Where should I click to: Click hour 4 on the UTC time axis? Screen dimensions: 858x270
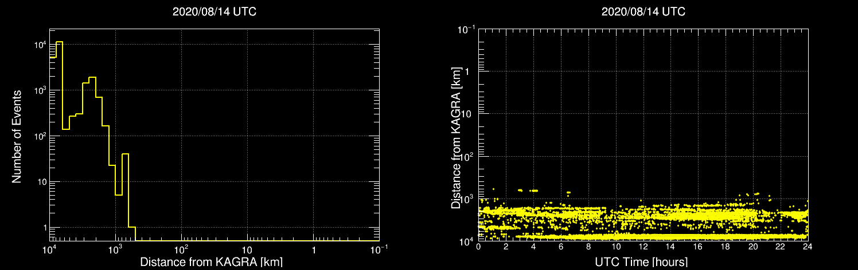pos(533,247)
